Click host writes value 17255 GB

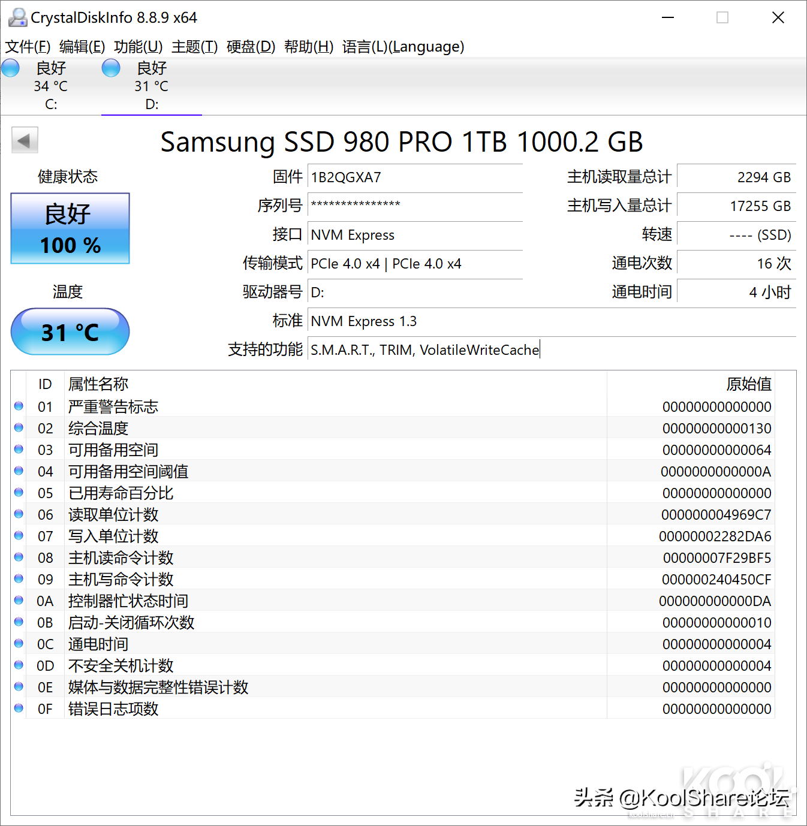coord(736,206)
